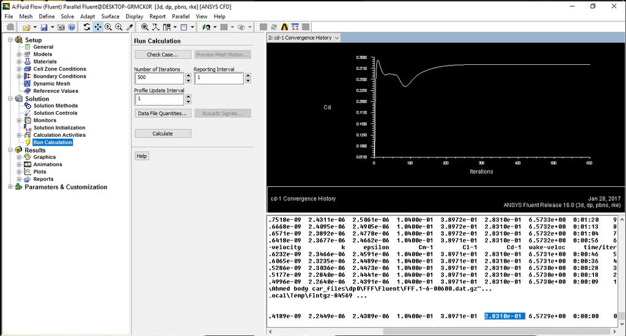Click the arrange windows layout icon

coord(166,27)
